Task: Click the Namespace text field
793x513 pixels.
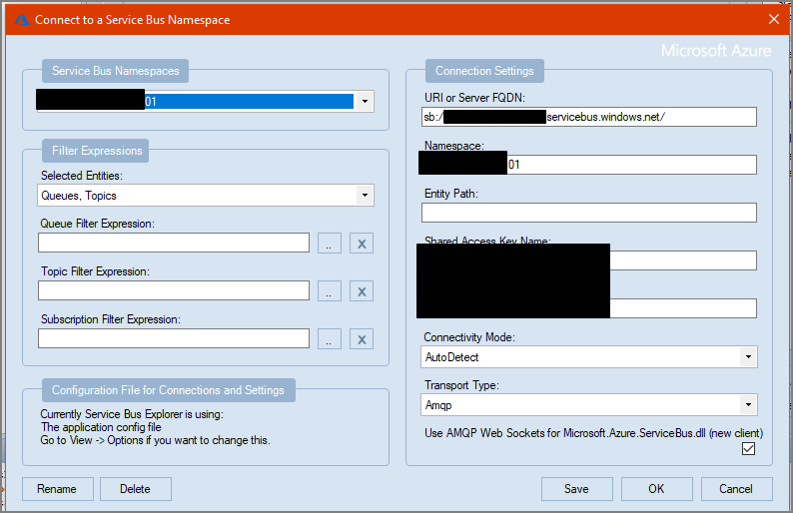Action: [589, 165]
